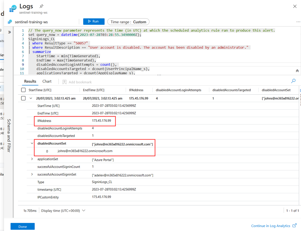Select the Results tab

tap(30, 81)
